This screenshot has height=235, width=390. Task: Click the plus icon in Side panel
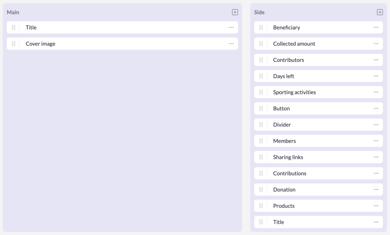click(x=380, y=12)
